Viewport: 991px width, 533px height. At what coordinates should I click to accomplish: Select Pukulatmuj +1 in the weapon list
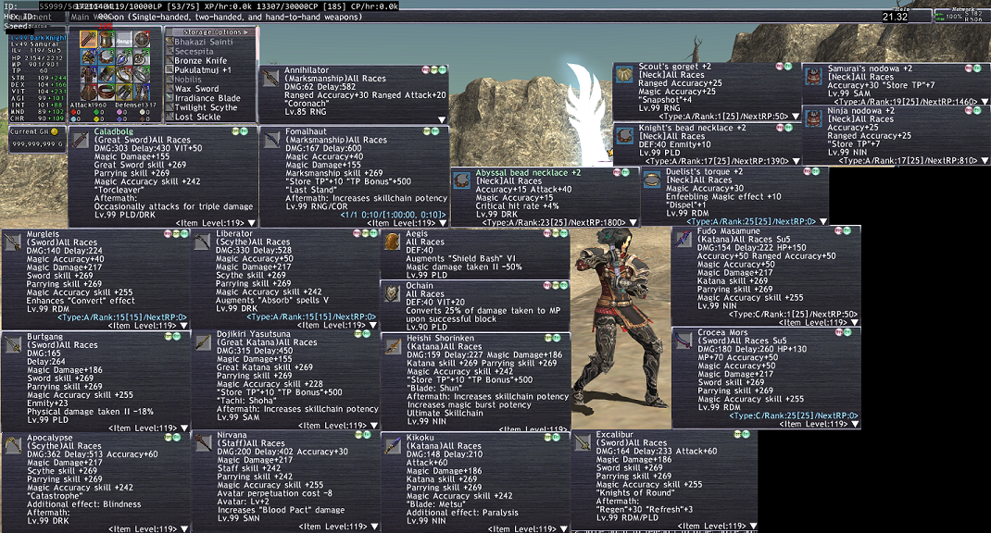coord(203,70)
